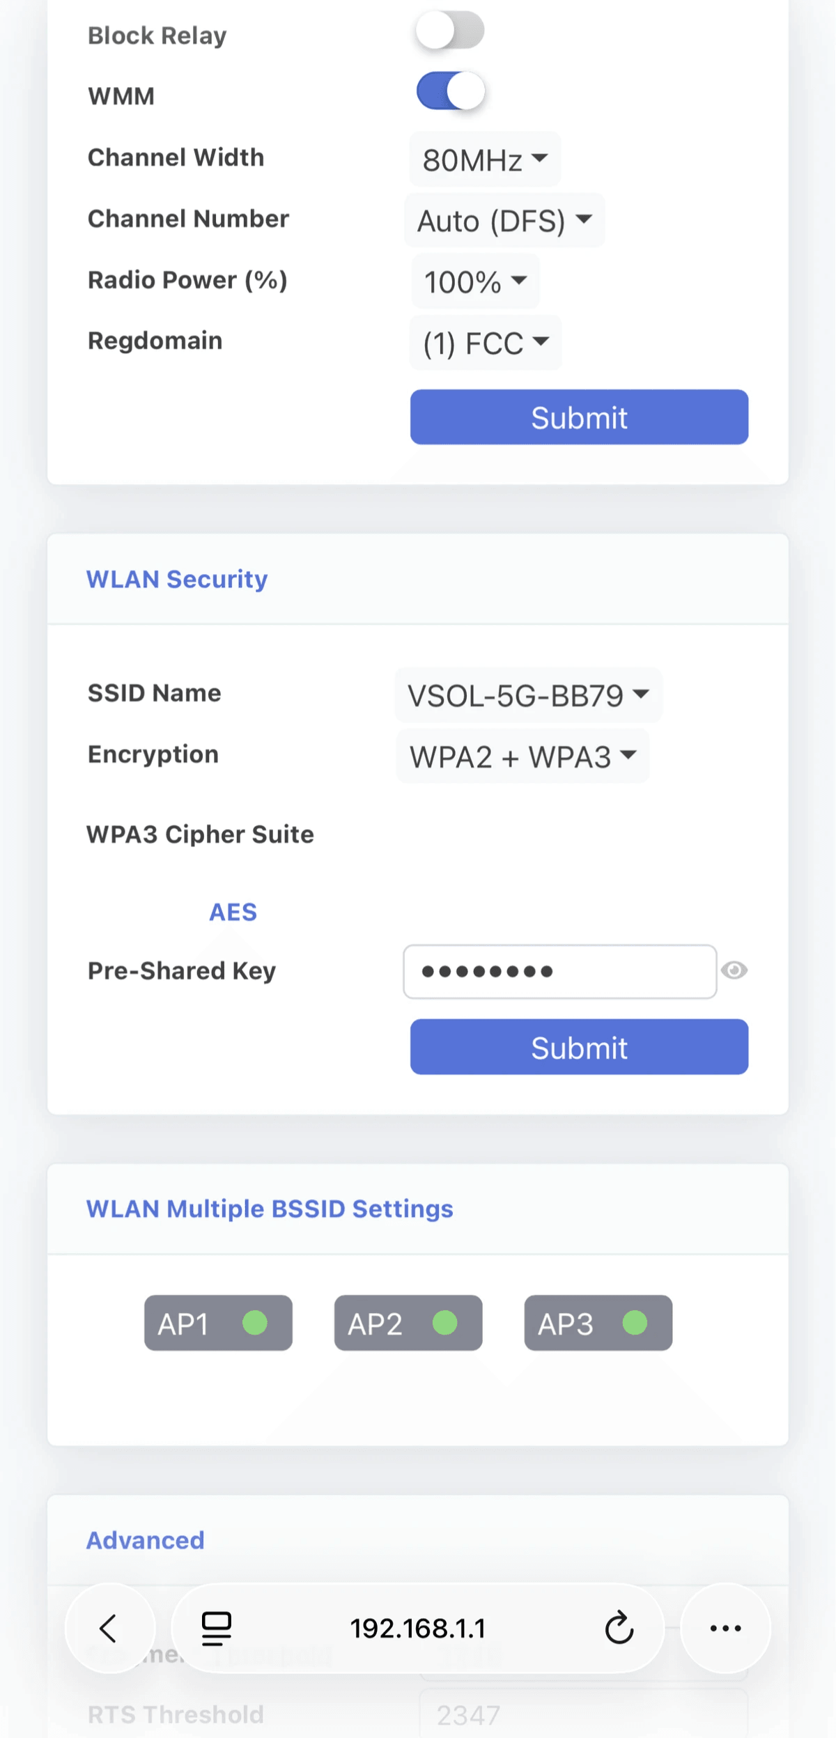Open the browser tabs overview icon
The width and height of the screenshot is (836, 1738).
pos(216,1628)
